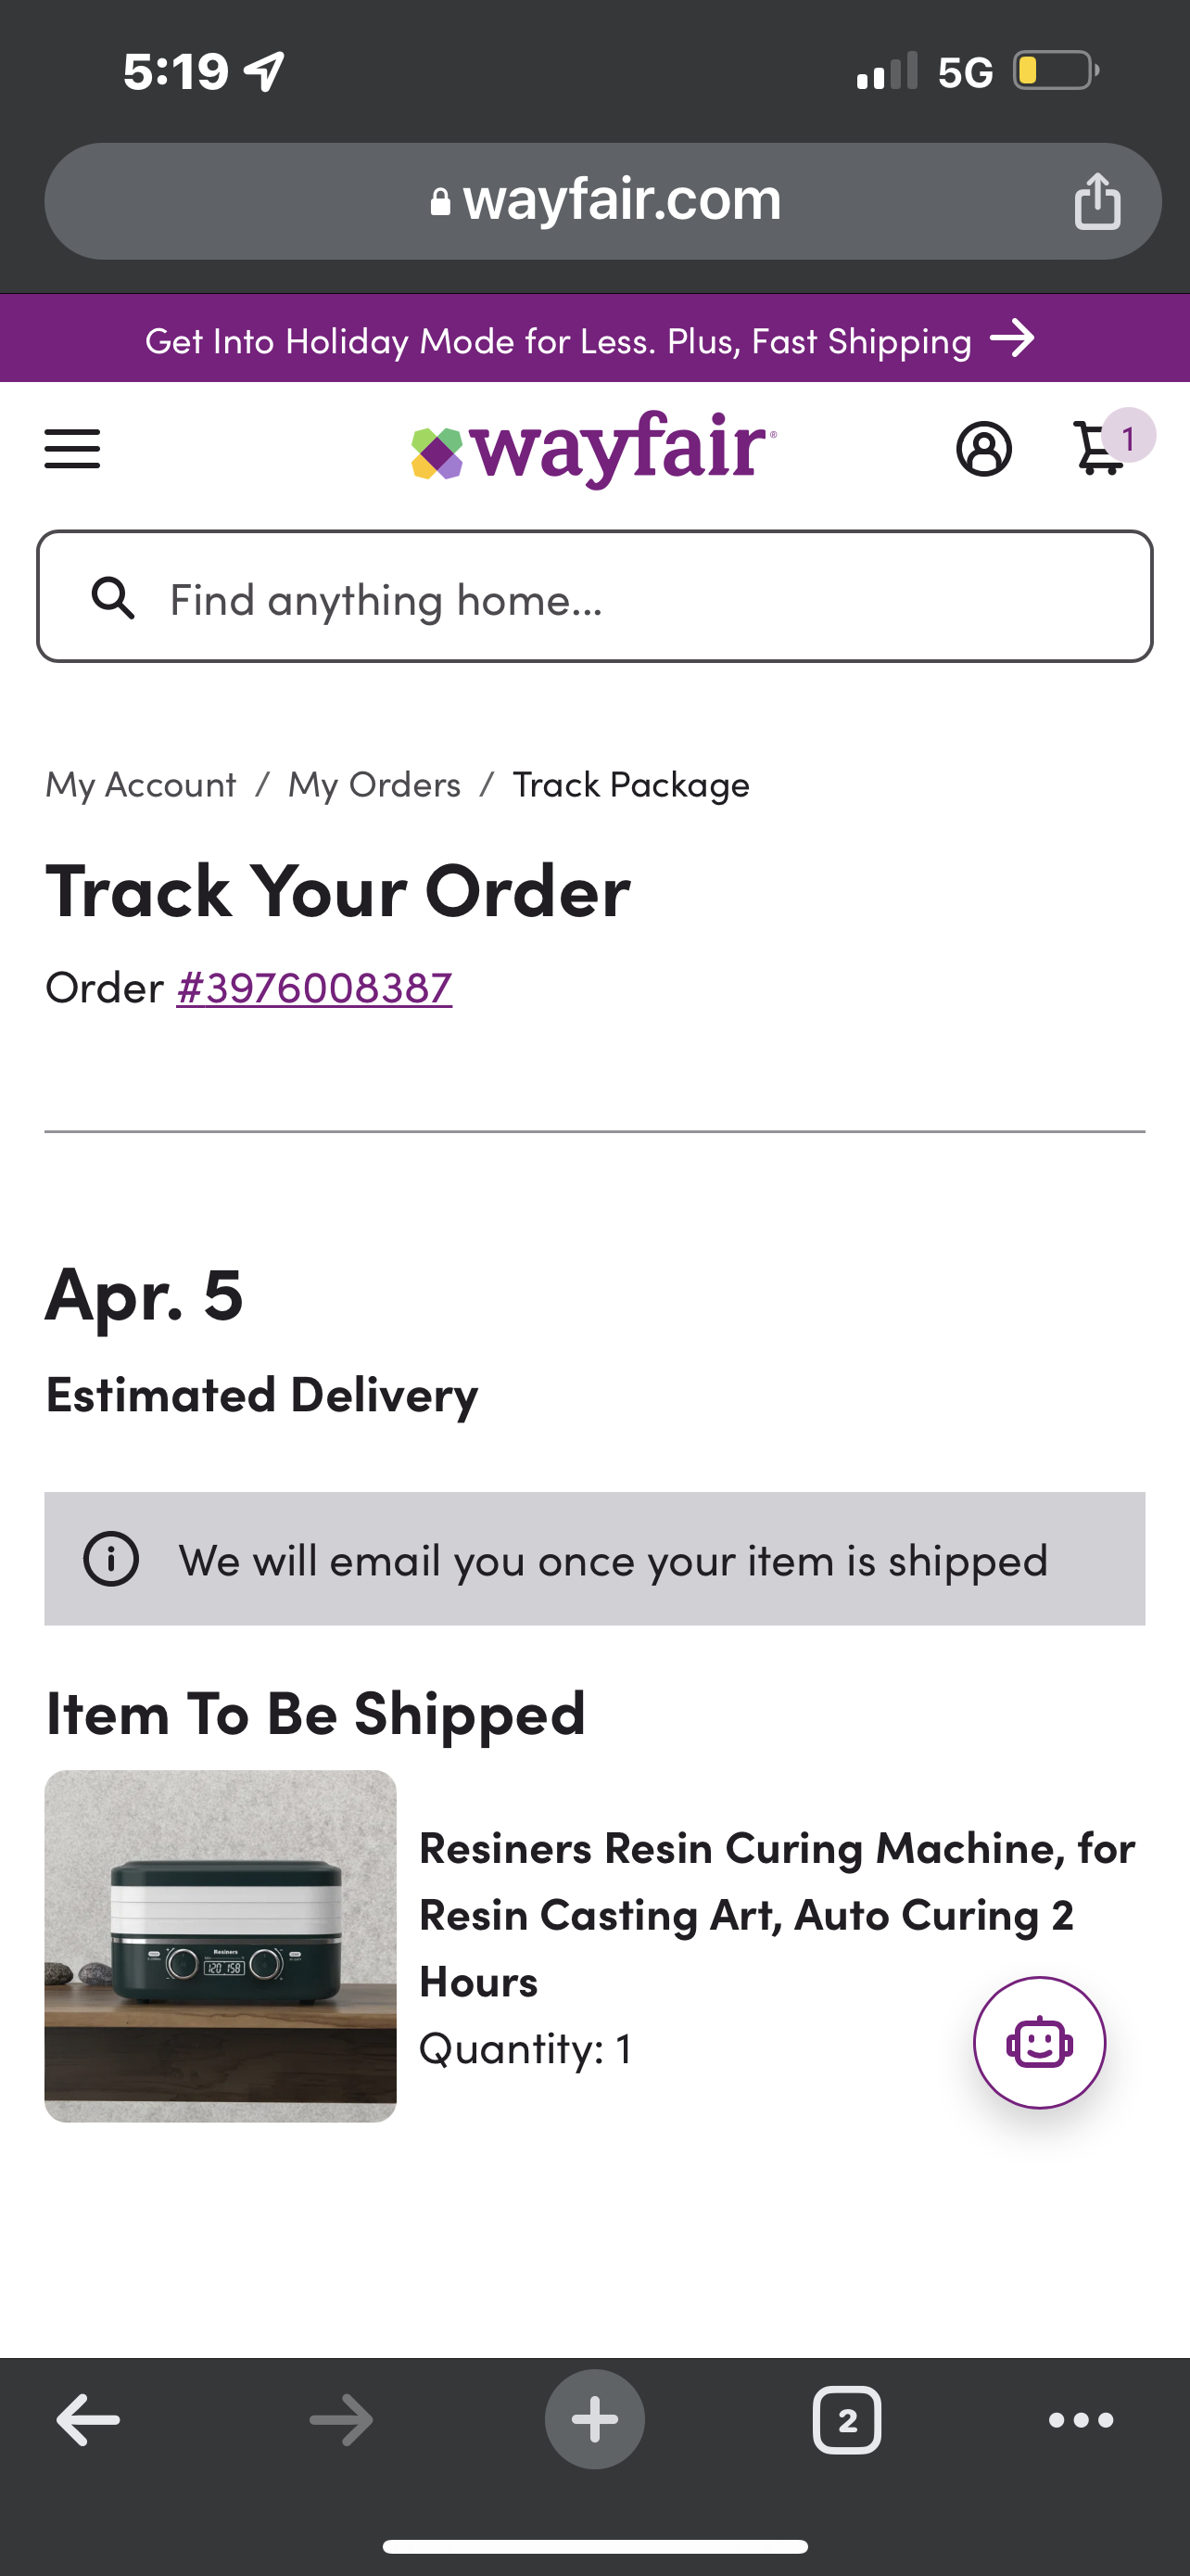Open the hamburger navigation menu

72,448
